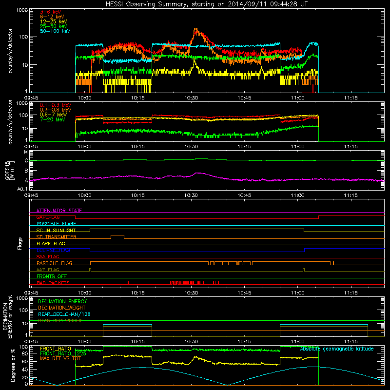This screenshot has height=390, width=390.
Task: Click the MAX_DET_VS_TOT legend label
Action: coord(60,358)
